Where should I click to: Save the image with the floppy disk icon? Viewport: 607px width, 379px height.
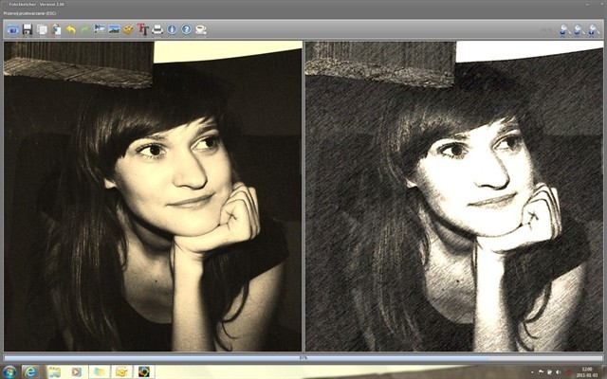click(x=28, y=29)
